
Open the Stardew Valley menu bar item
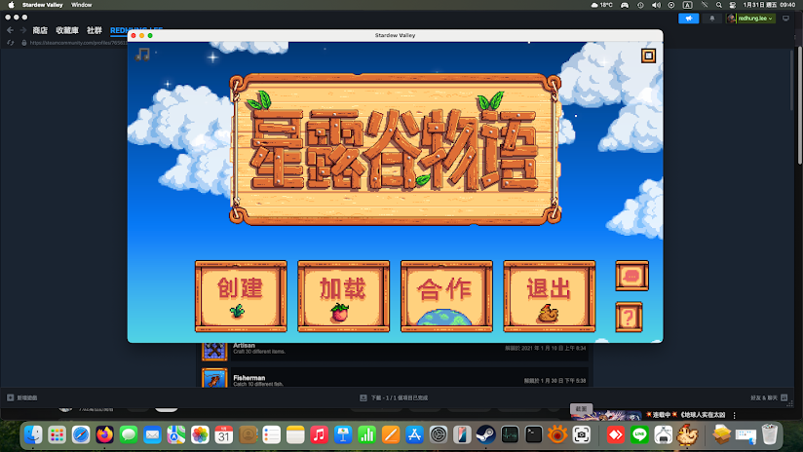pyautogui.click(x=43, y=5)
